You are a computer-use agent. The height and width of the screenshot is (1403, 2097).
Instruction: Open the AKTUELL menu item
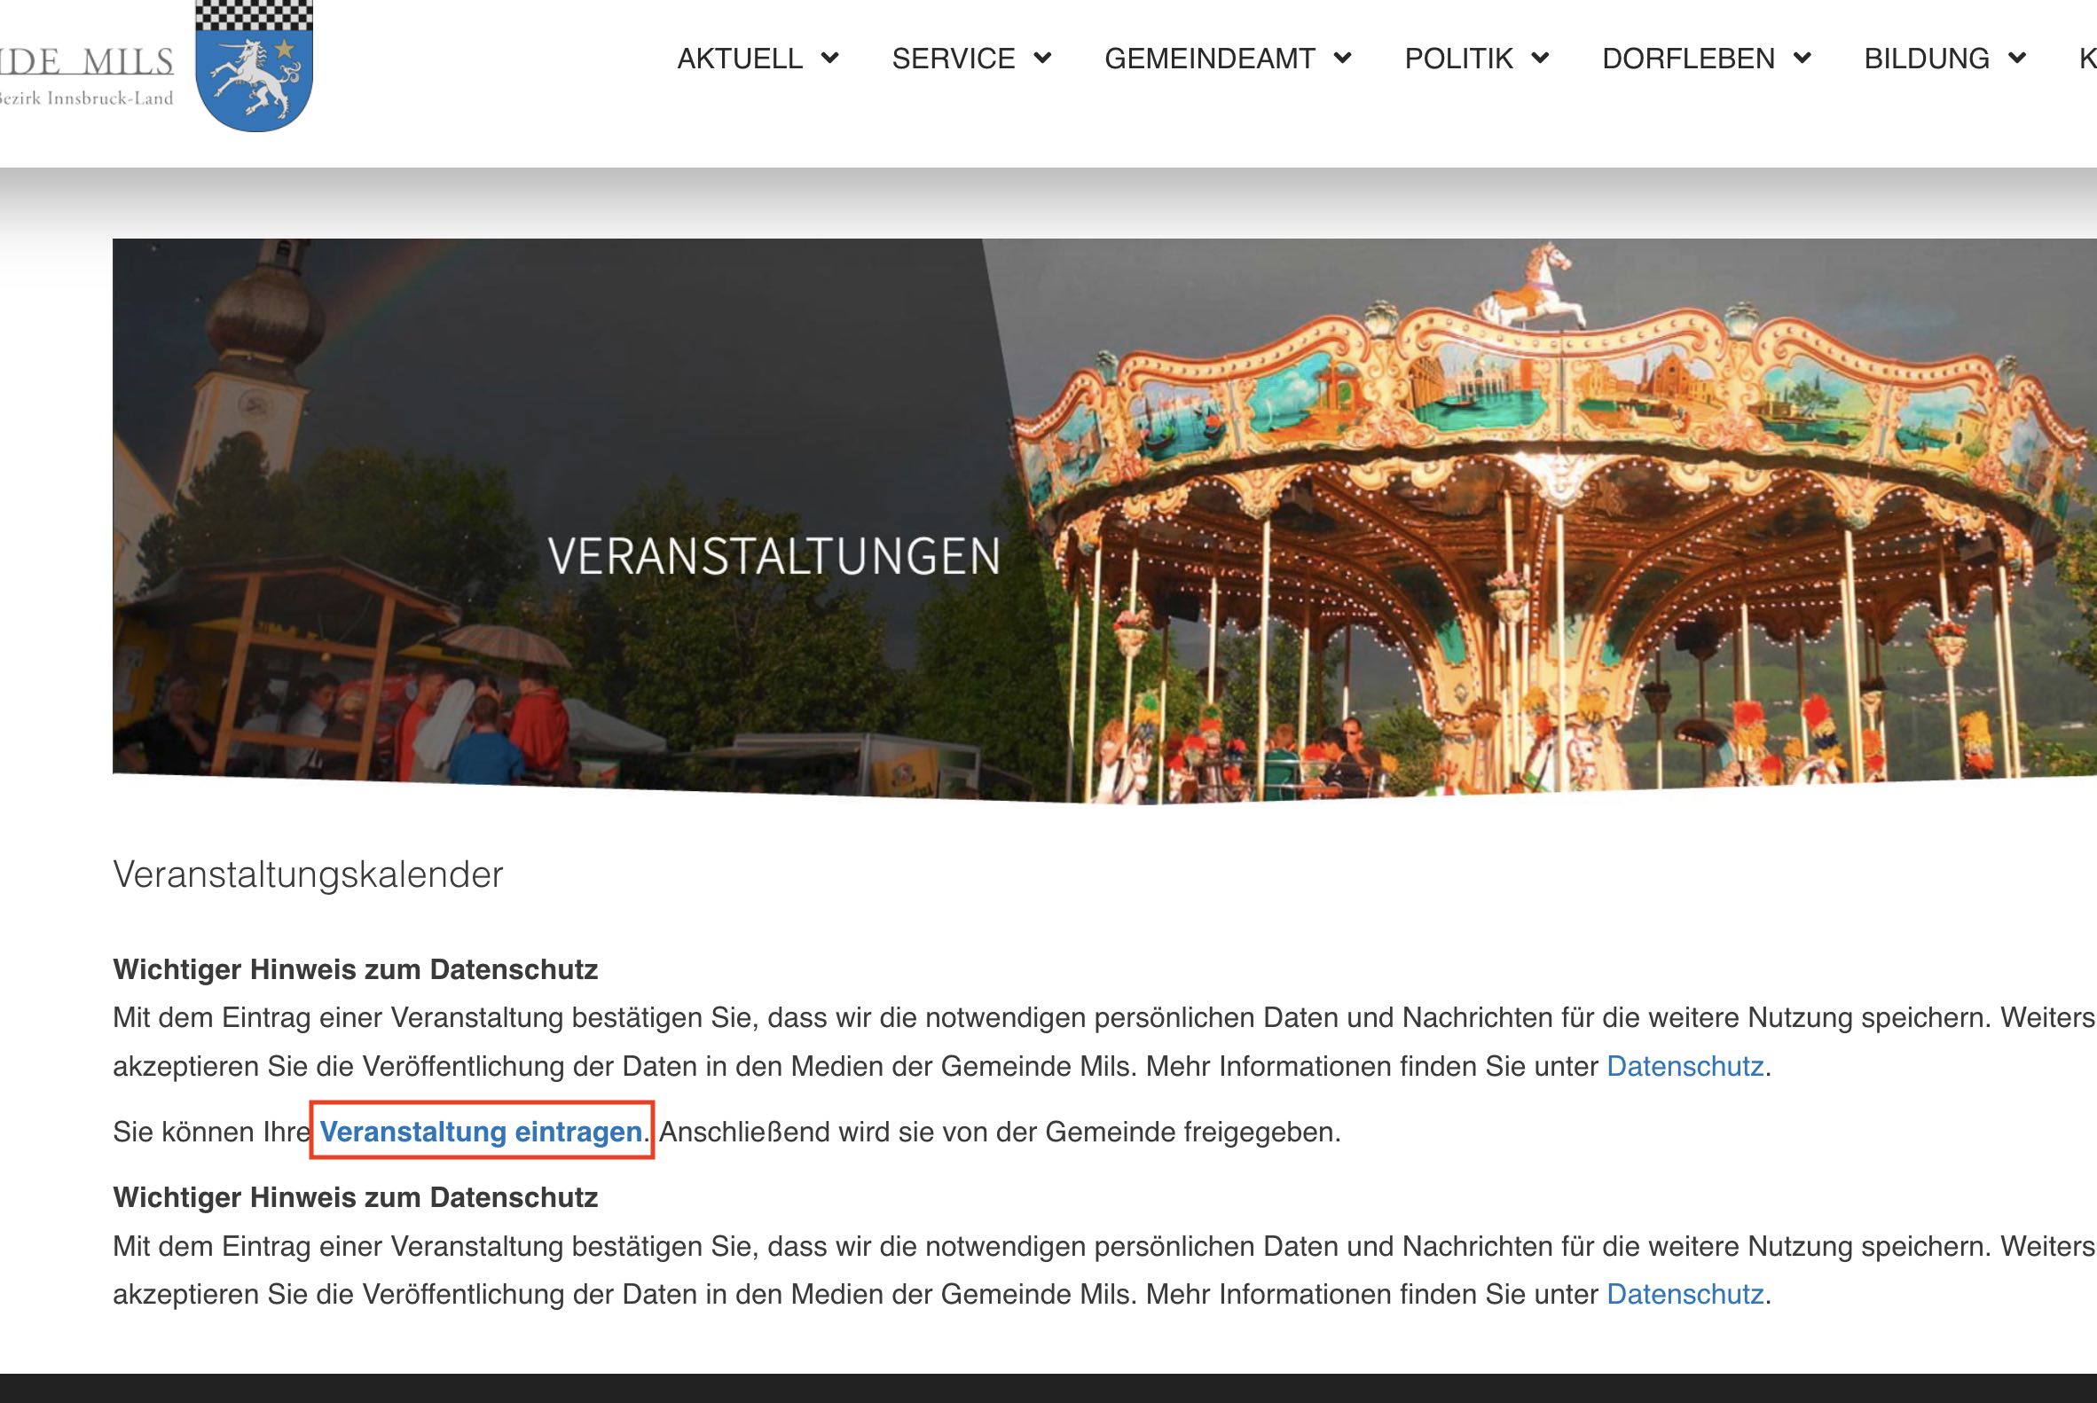click(739, 59)
